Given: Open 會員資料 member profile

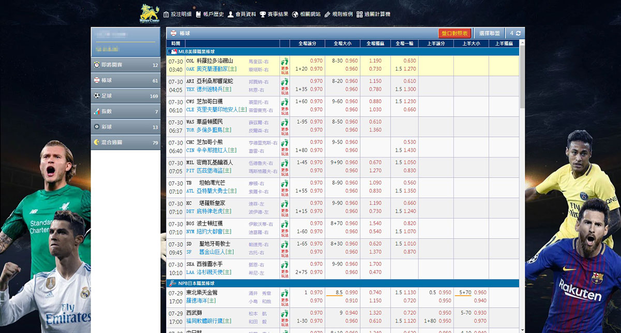Looking at the screenshot, I should pos(242,14).
